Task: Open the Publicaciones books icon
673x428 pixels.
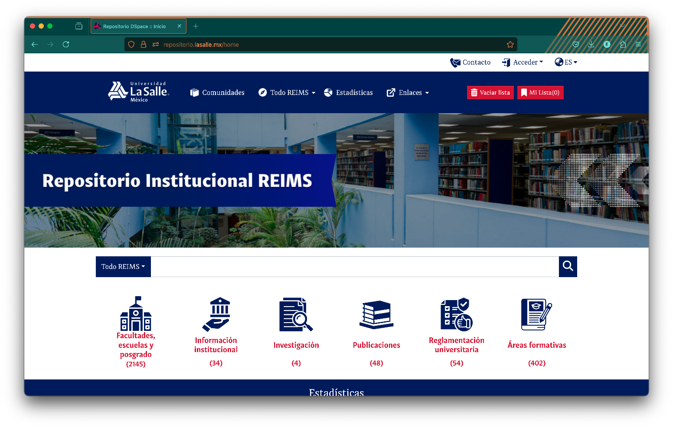Action: click(376, 314)
